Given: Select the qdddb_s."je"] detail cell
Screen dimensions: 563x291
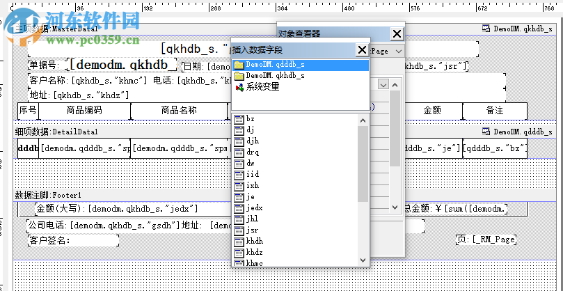Looking at the screenshot, I should pyautogui.click(x=433, y=148).
